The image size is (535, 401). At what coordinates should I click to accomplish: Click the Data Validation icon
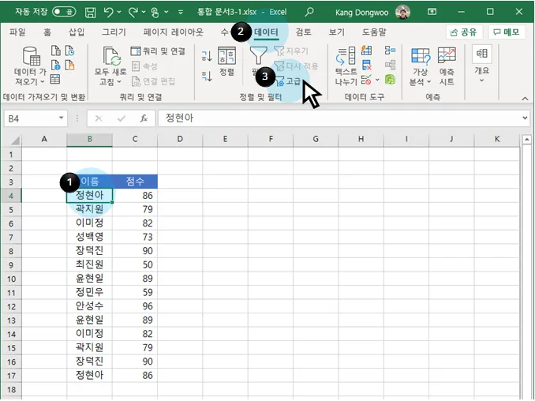click(x=366, y=80)
